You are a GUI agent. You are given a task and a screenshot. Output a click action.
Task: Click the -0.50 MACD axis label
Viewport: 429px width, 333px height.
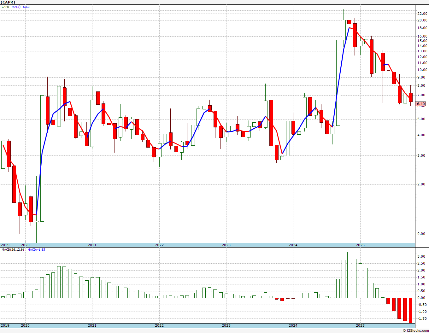point(422,305)
